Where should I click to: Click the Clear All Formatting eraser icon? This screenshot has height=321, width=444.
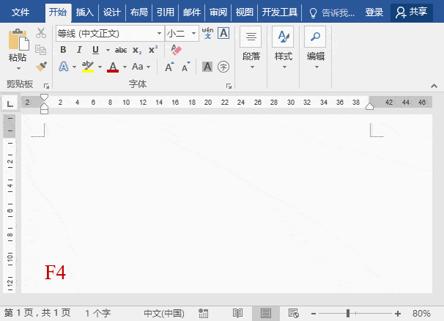[x=176, y=50]
